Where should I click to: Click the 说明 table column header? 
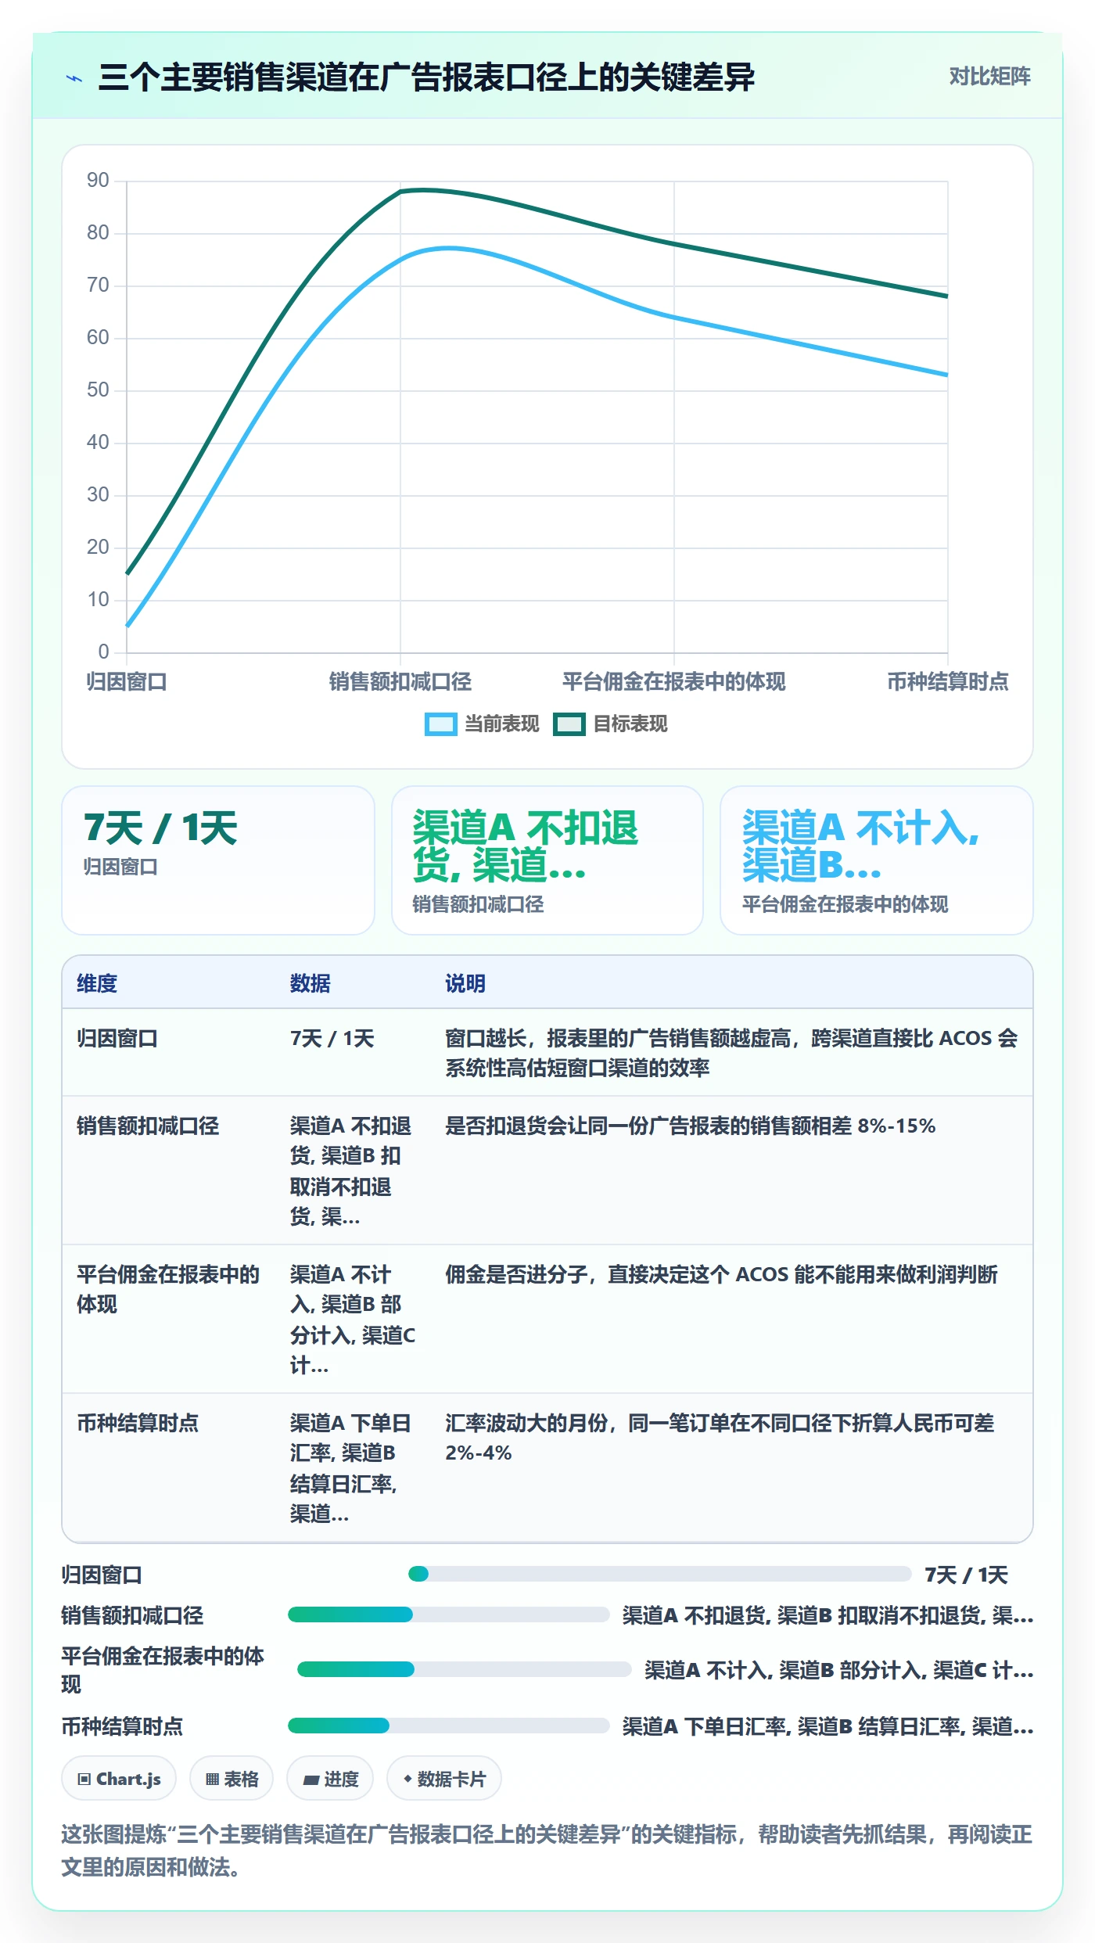tap(465, 984)
